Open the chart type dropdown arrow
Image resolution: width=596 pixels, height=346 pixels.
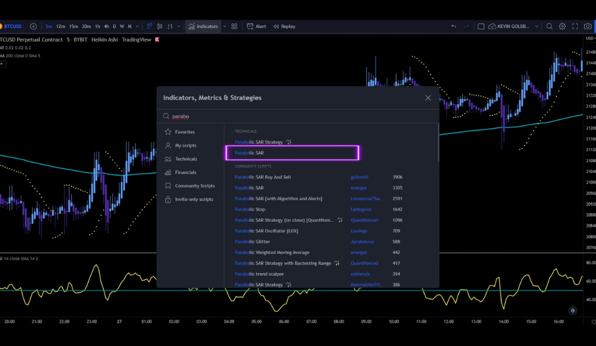click(178, 26)
